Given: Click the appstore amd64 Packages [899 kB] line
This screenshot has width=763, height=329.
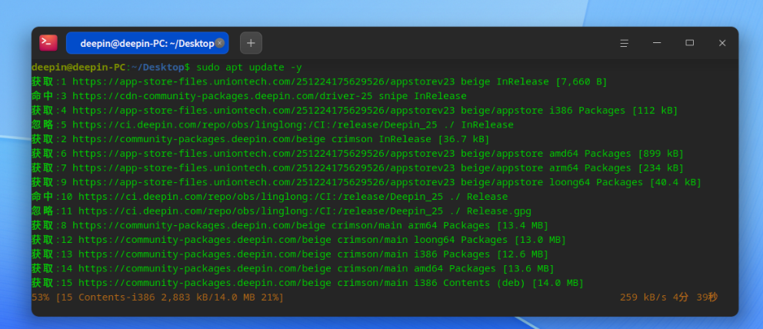Looking at the screenshot, I should (358, 154).
